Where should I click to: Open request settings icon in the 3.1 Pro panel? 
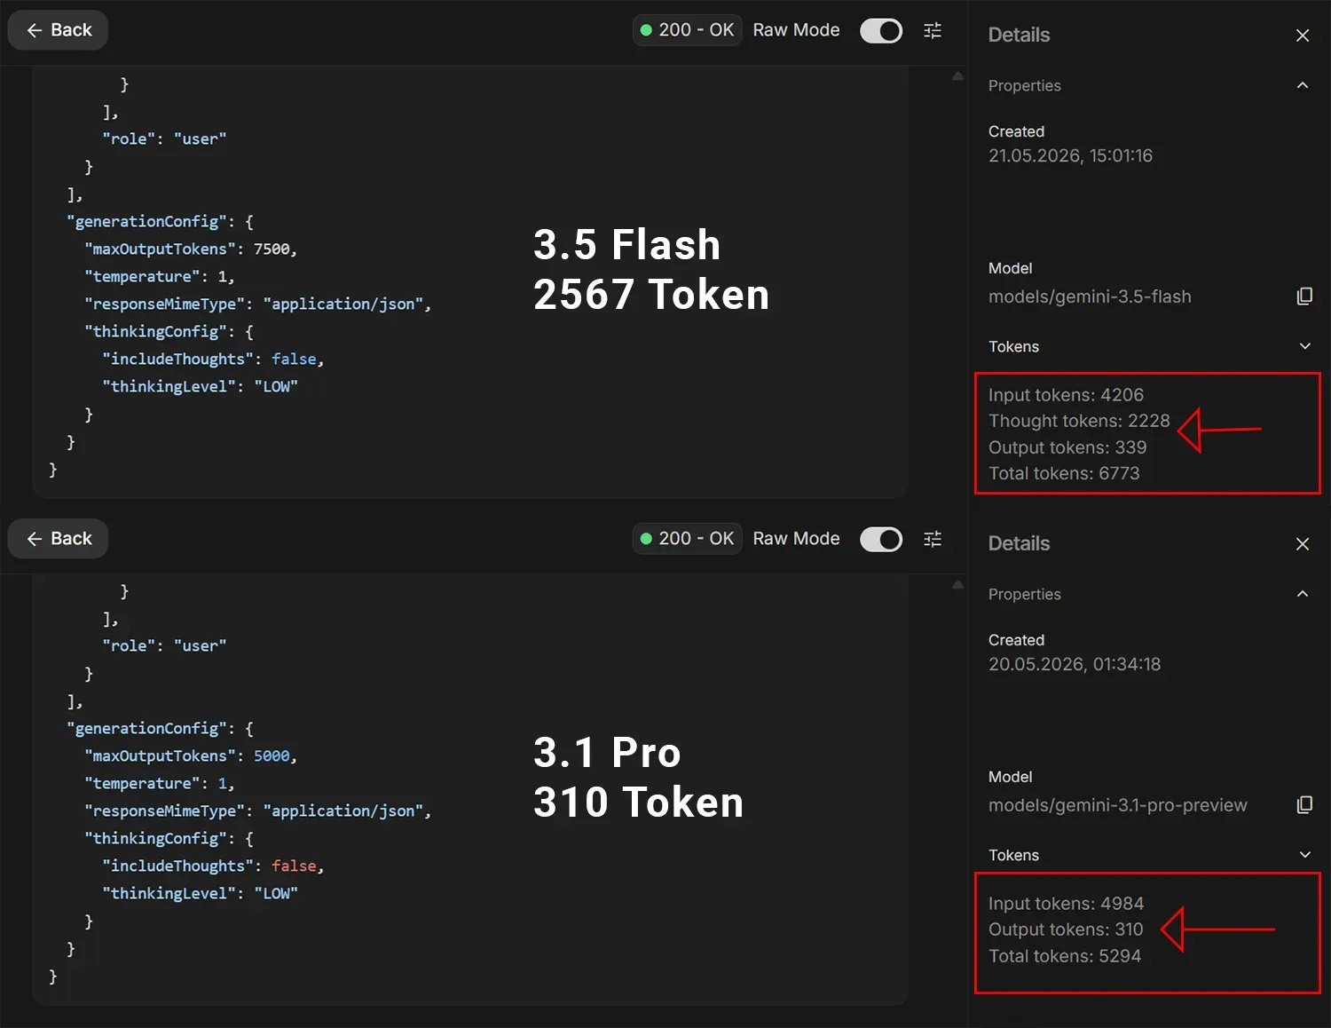[933, 540]
